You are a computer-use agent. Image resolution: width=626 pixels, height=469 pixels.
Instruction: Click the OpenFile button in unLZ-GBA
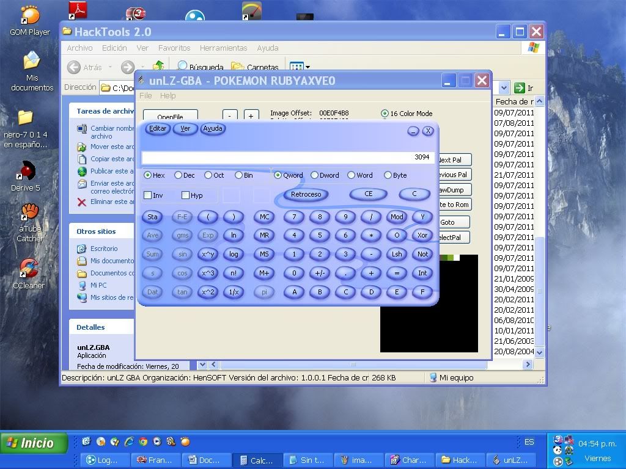pyautogui.click(x=171, y=115)
